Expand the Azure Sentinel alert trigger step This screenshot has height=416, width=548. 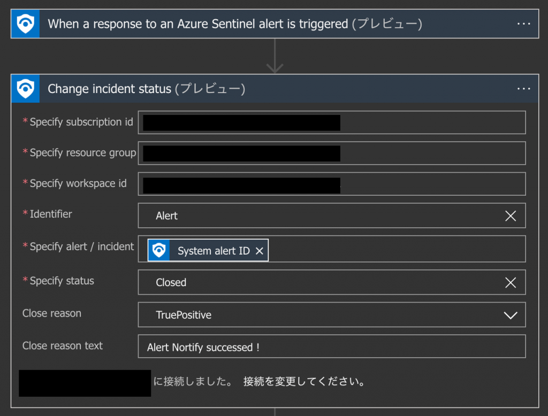275,24
